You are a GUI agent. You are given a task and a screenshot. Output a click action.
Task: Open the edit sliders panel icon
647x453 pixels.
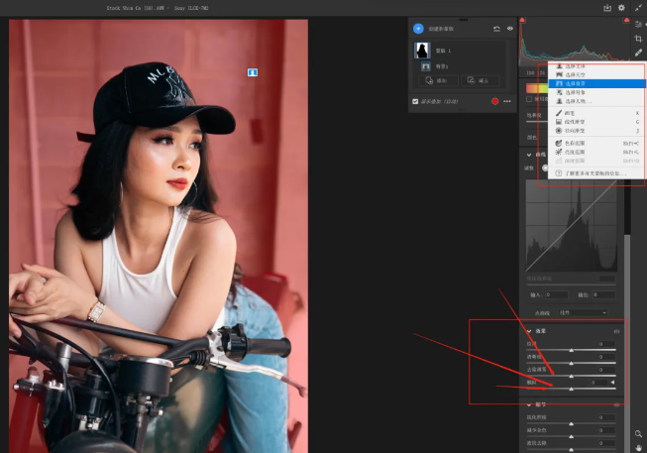pyautogui.click(x=638, y=22)
